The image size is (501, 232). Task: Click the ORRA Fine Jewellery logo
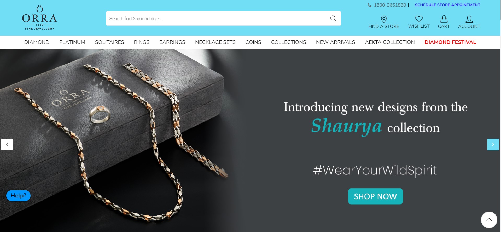(40, 18)
